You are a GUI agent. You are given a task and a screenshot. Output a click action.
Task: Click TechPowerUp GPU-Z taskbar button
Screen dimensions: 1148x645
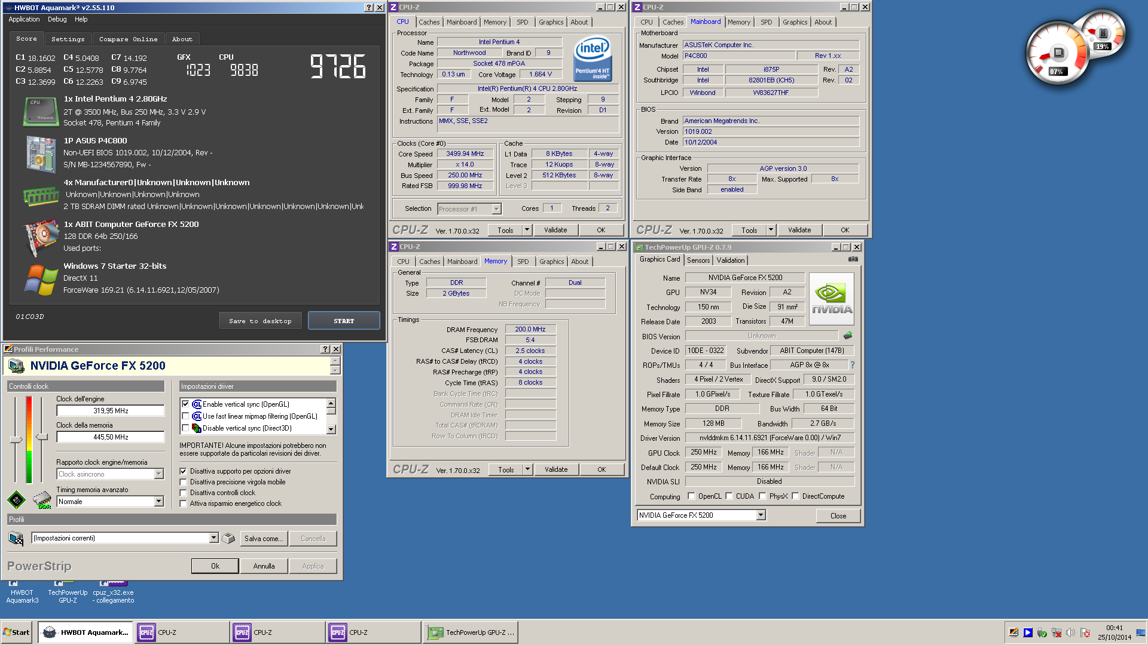pos(472,632)
